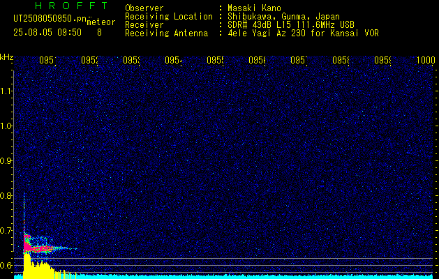Click the 0952 time axis label
This screenshot has height=279, width=439.
click(90, 60)
